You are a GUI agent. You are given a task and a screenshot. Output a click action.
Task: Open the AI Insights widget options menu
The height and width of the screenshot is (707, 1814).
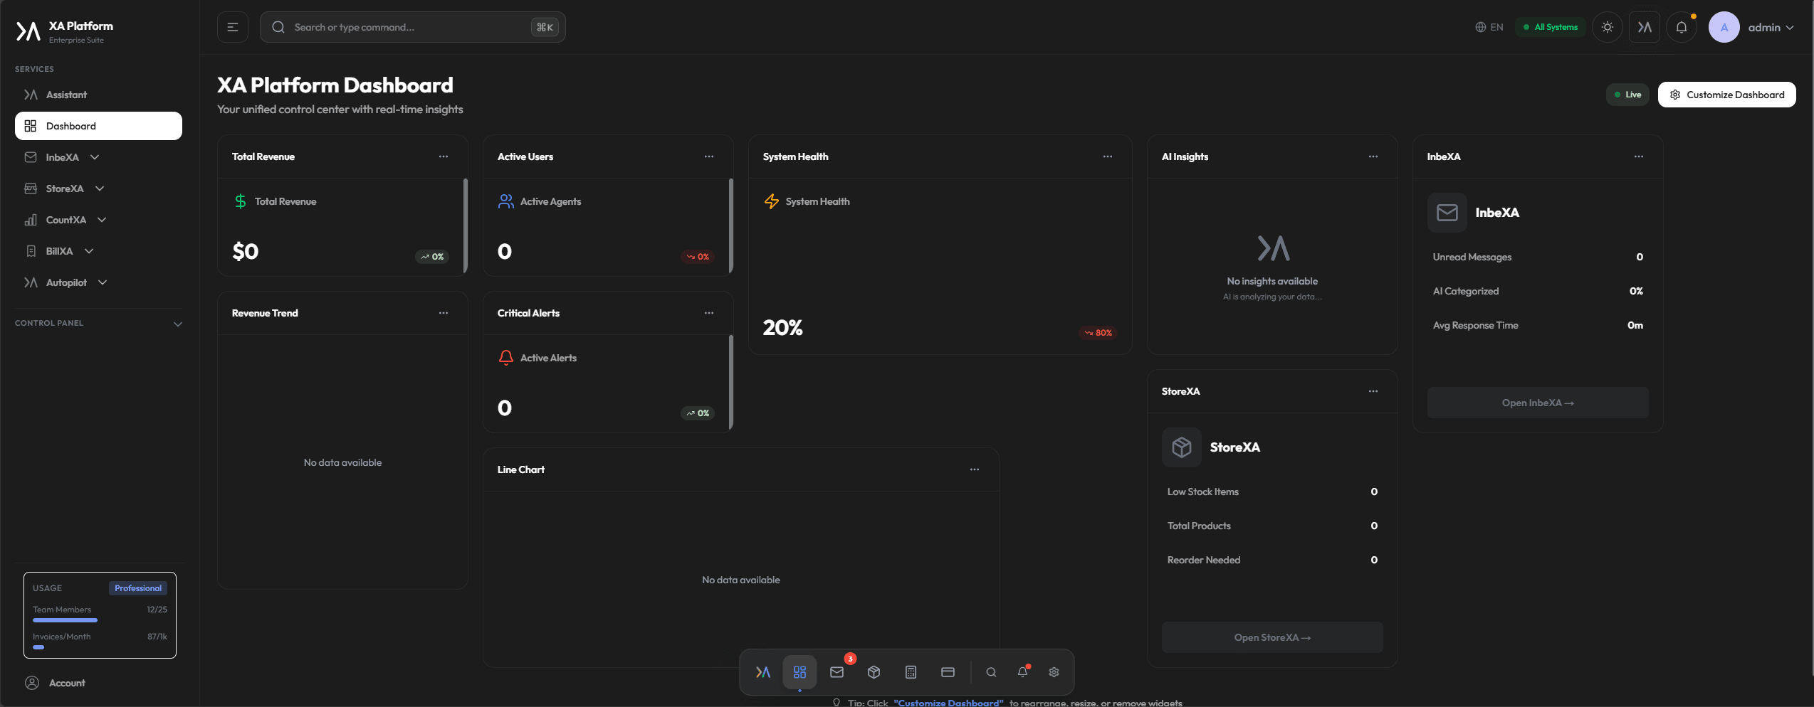coord(1373,156)
